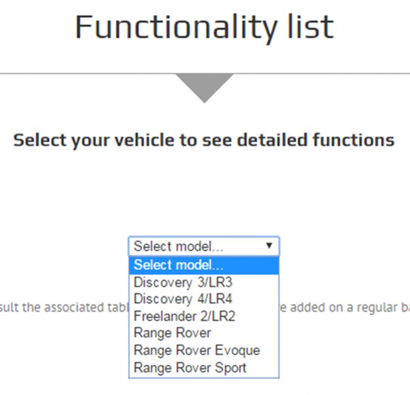Pick Range Rover Evoque from the options
This screenshot has width=410, height=395.
tap(204, 350)
